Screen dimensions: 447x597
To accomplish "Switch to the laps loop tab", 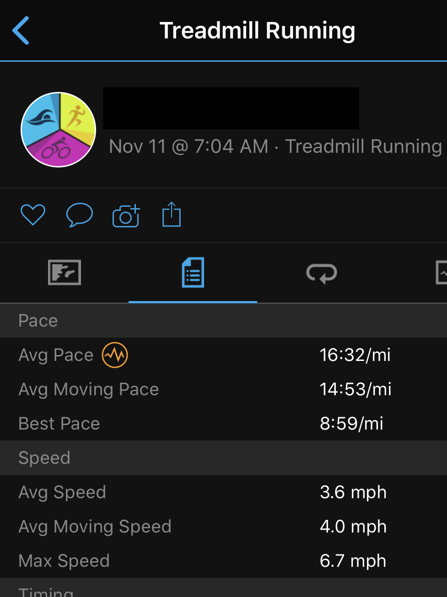I will [322, 274].
